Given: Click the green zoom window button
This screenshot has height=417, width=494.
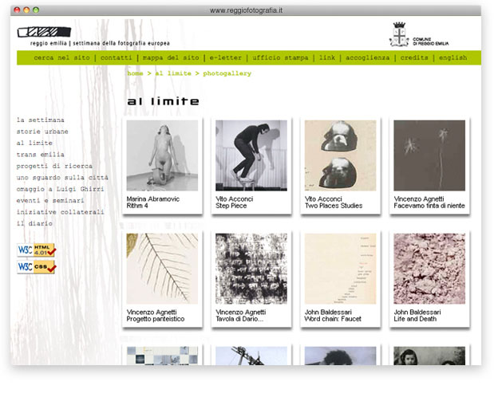Looking at the screenshot, I should (x=36, y=10).
